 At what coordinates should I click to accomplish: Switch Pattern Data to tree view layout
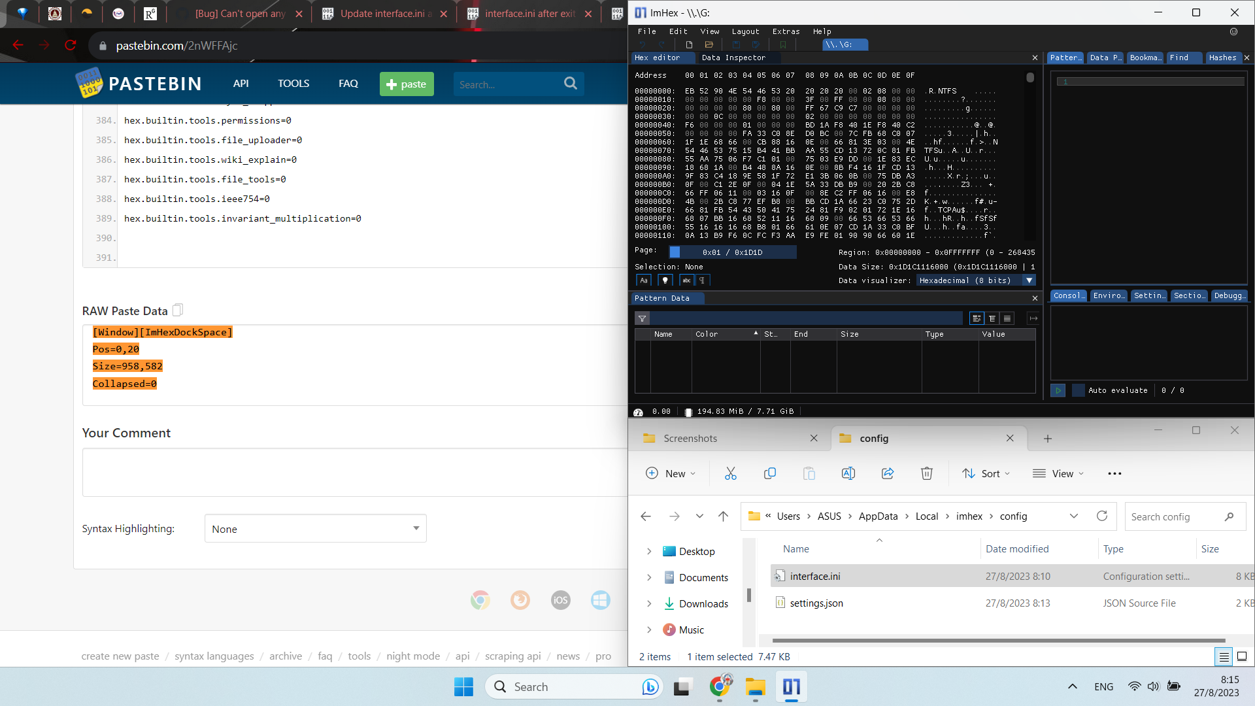point(992,318)
